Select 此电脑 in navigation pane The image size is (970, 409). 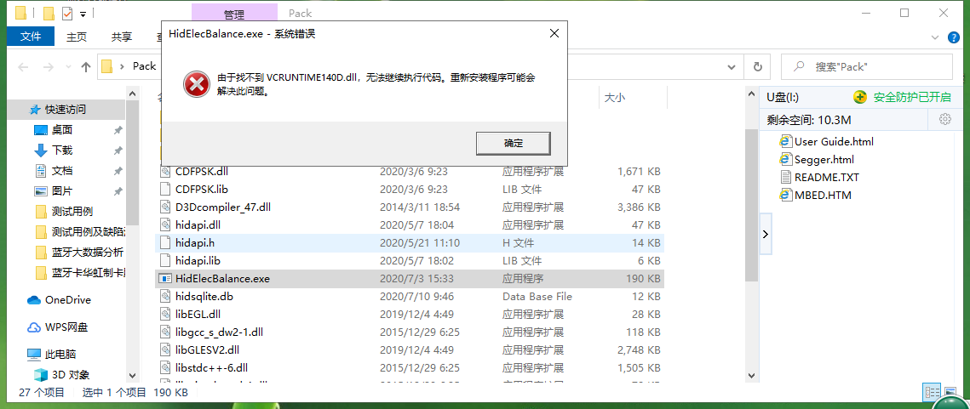60,354
